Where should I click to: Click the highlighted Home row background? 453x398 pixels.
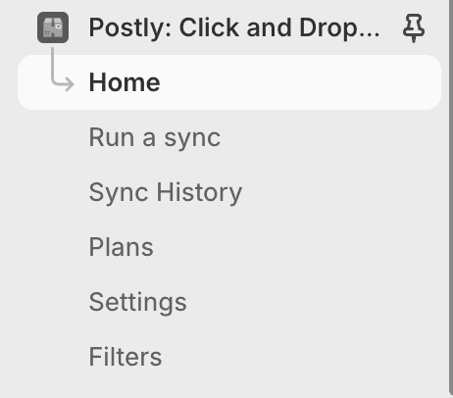click(x=229, y=82)
